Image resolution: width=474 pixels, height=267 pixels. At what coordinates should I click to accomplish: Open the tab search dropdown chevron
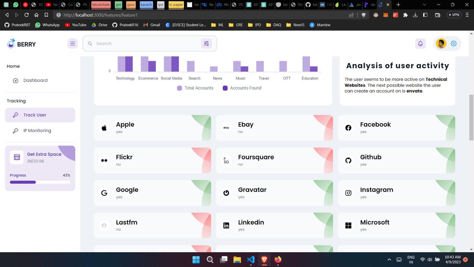pyautogui.click(x=424, y=5)
